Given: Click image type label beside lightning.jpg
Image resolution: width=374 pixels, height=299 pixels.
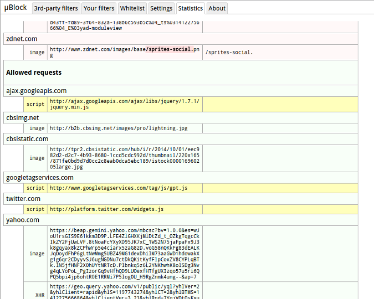Looking at the screenshot, I should point(37,128).
